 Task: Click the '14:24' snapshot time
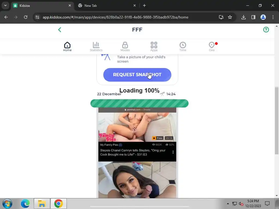[x=171, y=94]
